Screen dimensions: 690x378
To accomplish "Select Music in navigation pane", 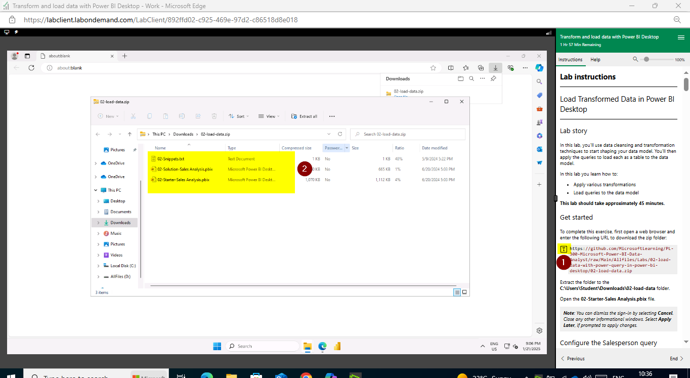I will point(116,233).
